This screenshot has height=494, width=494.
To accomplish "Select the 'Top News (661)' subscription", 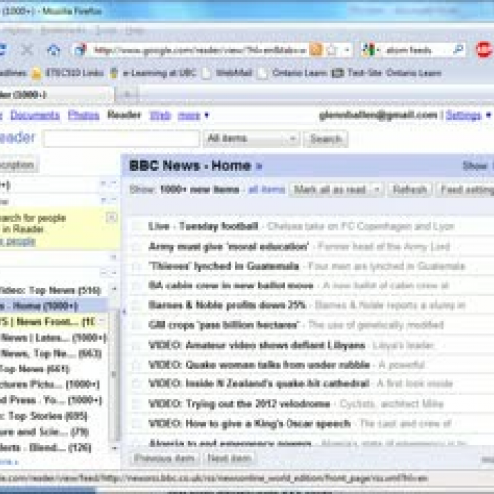I will click(35, 369).
